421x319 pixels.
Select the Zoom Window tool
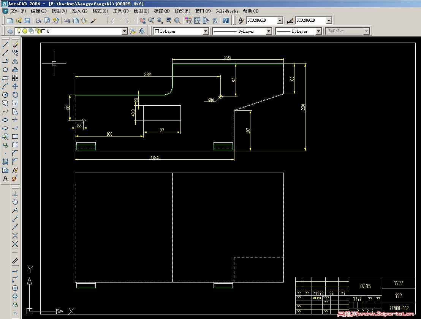click(x=160, y=20)
